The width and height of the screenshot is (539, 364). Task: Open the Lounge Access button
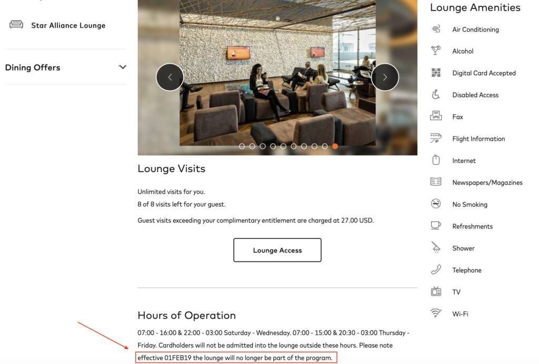click(x=277, y=250)
